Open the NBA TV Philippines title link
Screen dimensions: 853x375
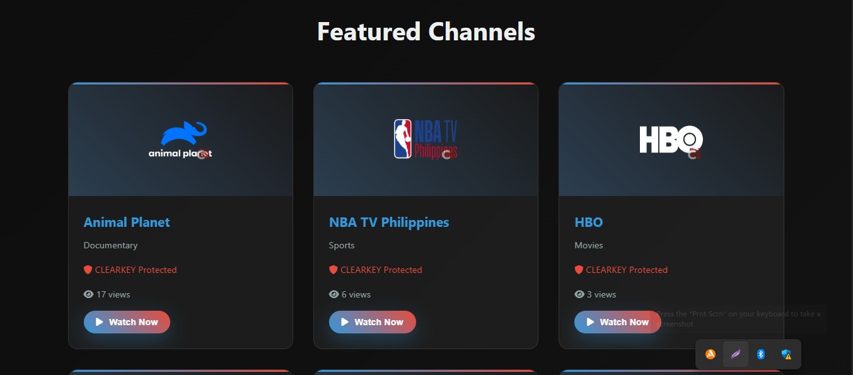click(x=389, y=222)
